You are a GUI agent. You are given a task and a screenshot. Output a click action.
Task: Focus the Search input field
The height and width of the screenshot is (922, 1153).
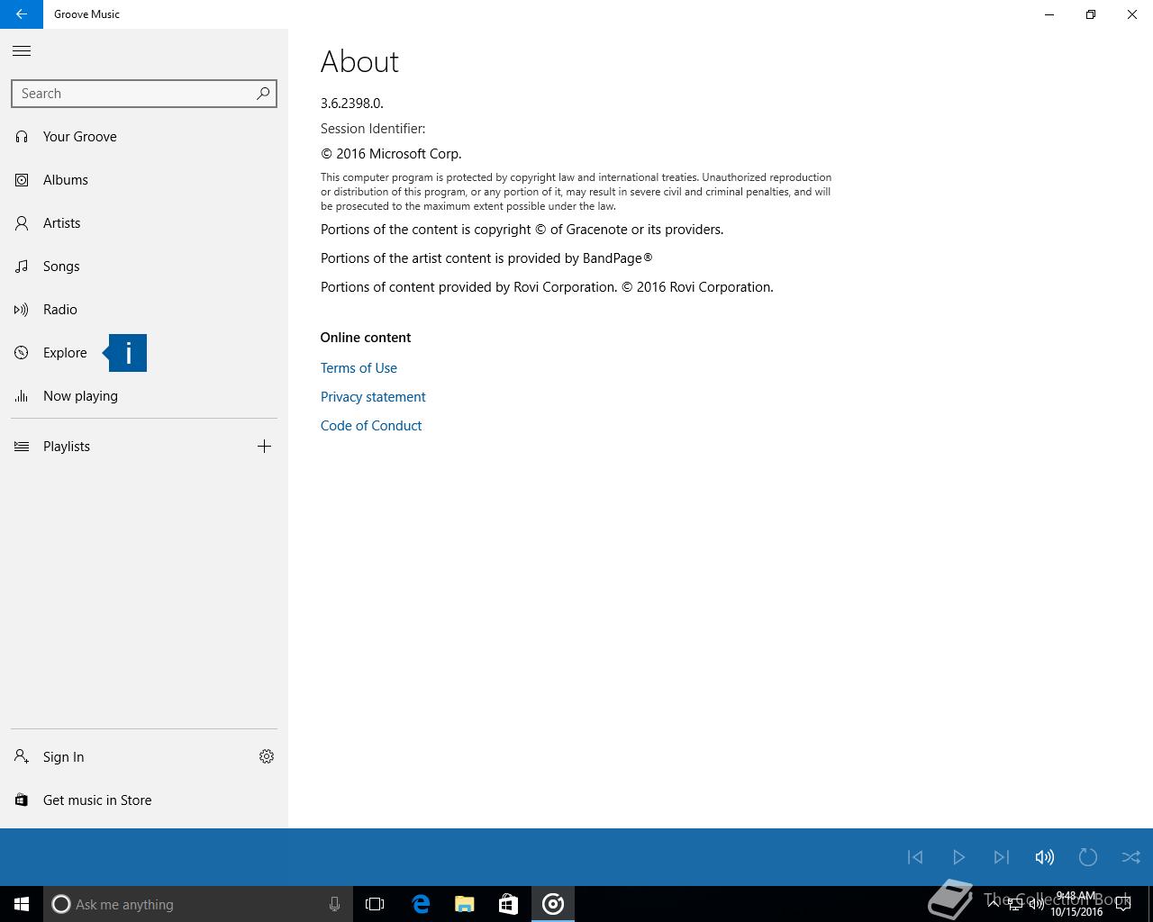point(144,94)
